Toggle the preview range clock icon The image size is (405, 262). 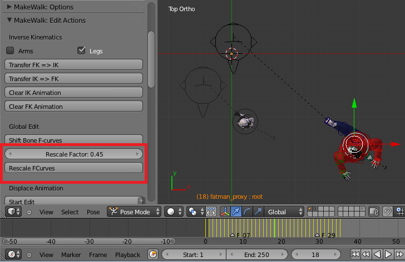pyautogui.click(x=154, y=254)
